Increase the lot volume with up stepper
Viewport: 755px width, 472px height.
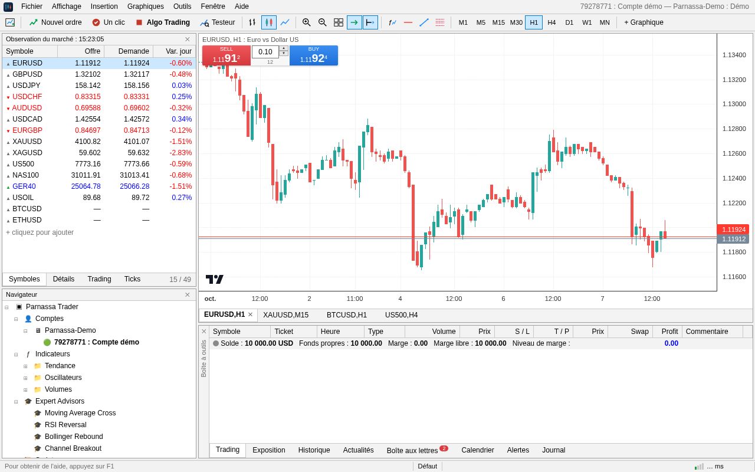[x=284, y=48]
